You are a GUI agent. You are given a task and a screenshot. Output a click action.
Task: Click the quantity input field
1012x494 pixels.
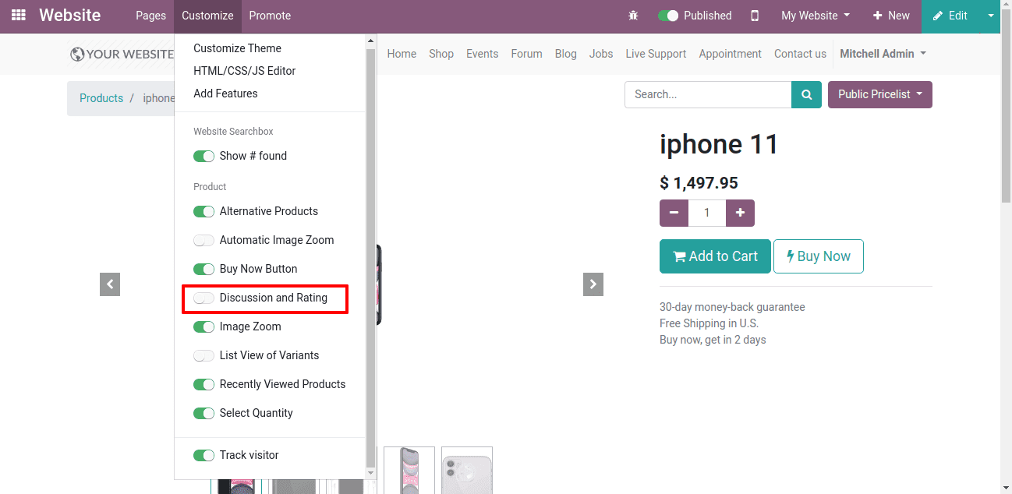(707, 213)
